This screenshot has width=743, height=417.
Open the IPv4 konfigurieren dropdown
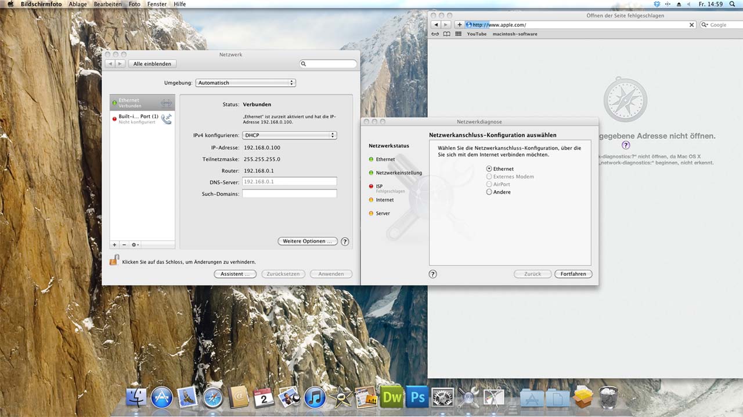pos(289,136)
